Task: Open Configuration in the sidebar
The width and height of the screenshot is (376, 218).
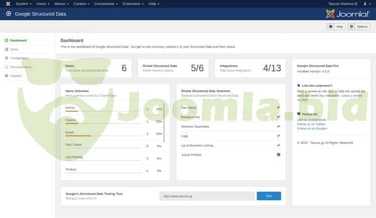Action: point(20,58)
